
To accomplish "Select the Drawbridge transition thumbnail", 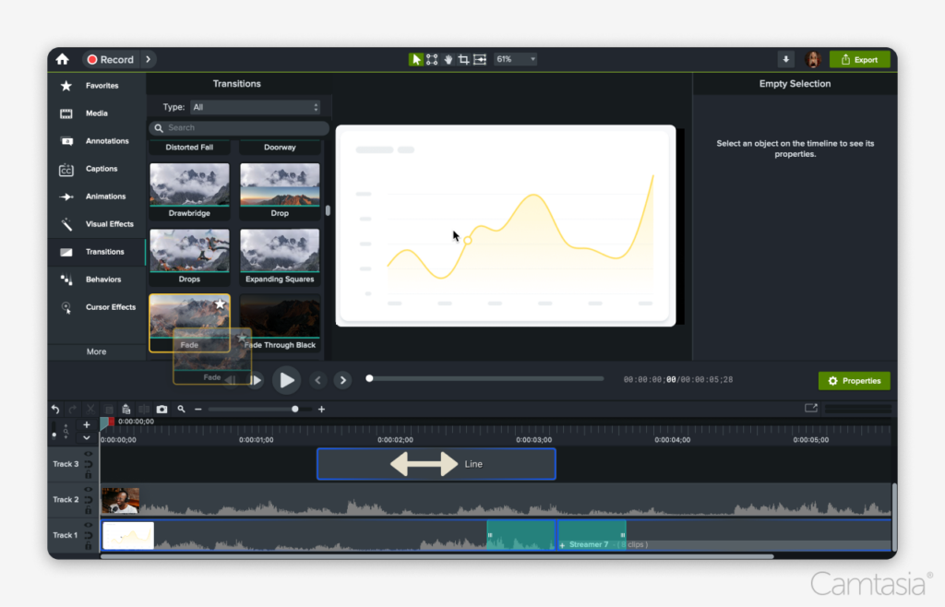I will click(x=189, y=190).
